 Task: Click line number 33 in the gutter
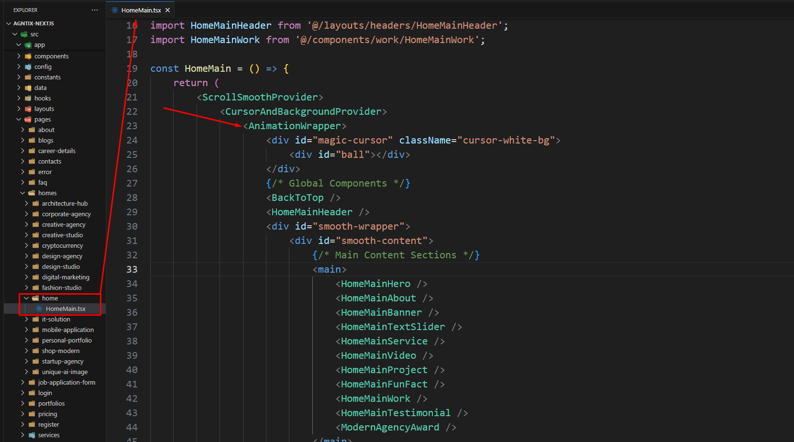tap(132, 270)
